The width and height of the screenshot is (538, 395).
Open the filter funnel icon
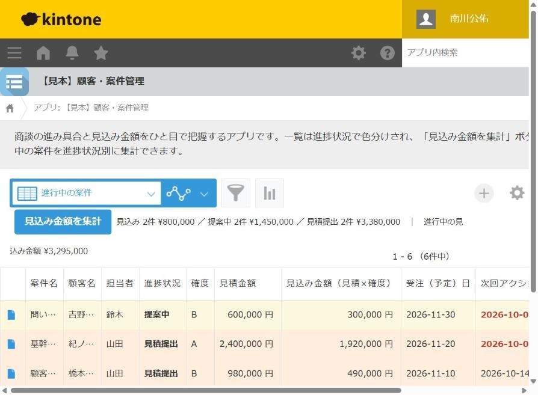[236, 193]
